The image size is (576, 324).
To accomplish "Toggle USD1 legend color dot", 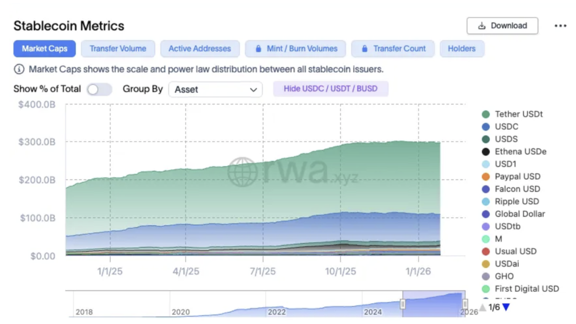I will coord(486,164).
